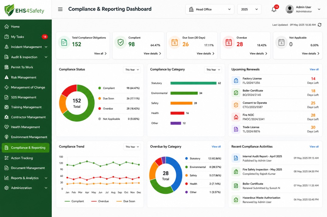The height and width of the screenshot is (217, 327).
Task: Click the My Tasks badge showing 18
Action: [45, 37]
